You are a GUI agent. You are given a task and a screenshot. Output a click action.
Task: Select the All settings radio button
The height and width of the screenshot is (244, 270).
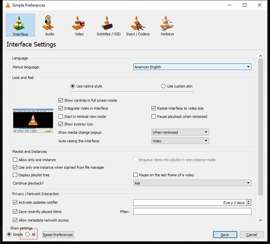27,234
